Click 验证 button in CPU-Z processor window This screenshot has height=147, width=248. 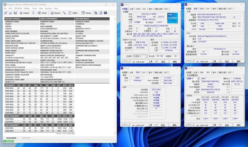(163, 62)
